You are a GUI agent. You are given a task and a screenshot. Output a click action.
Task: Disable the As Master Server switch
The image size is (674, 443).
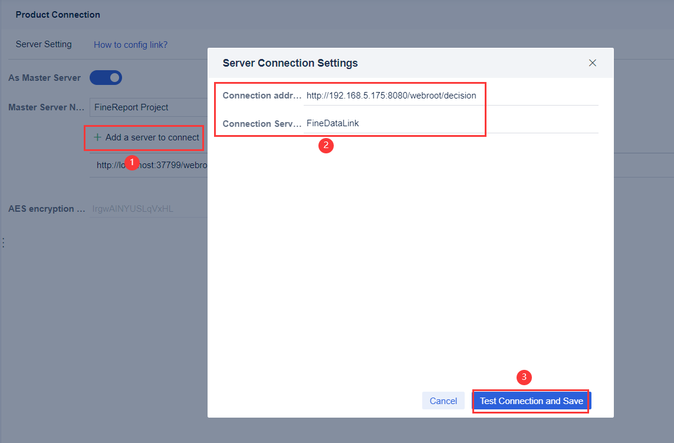point(106,77)
